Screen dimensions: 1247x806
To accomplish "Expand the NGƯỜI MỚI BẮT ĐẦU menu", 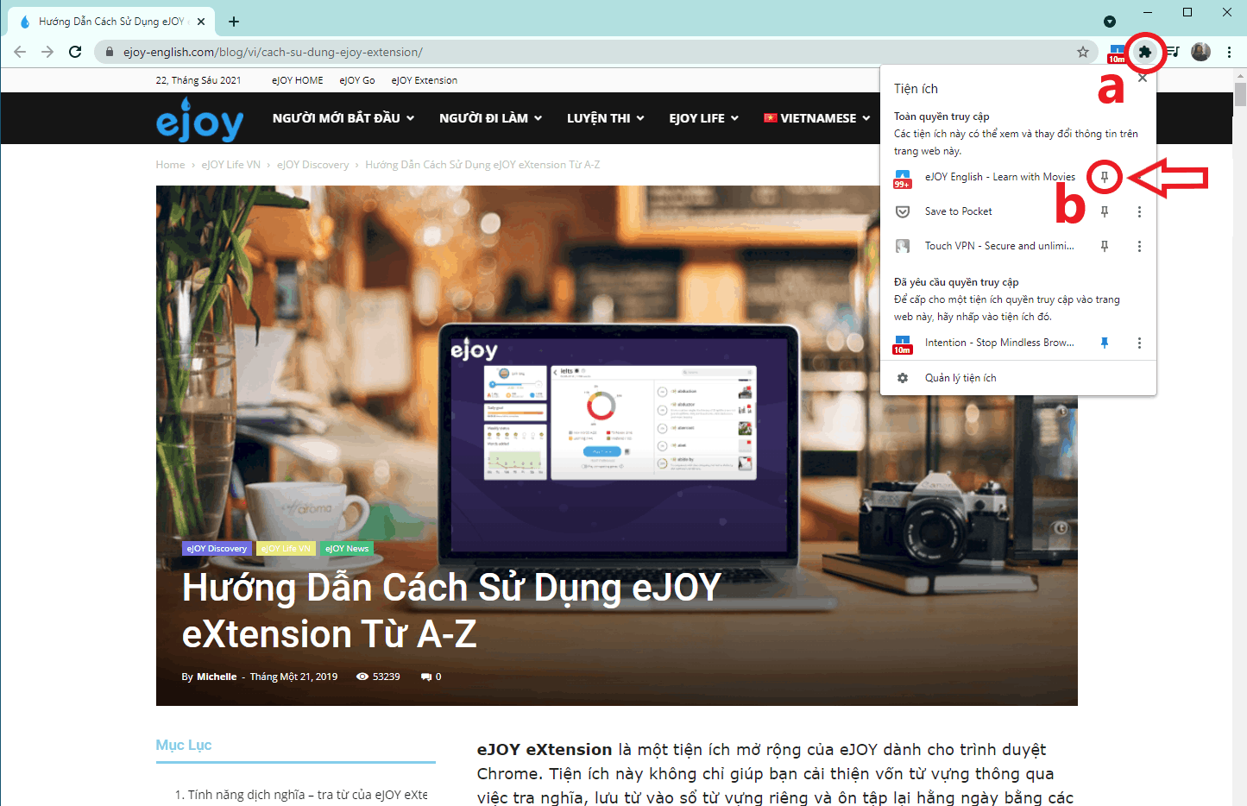I will coord(343,118).
